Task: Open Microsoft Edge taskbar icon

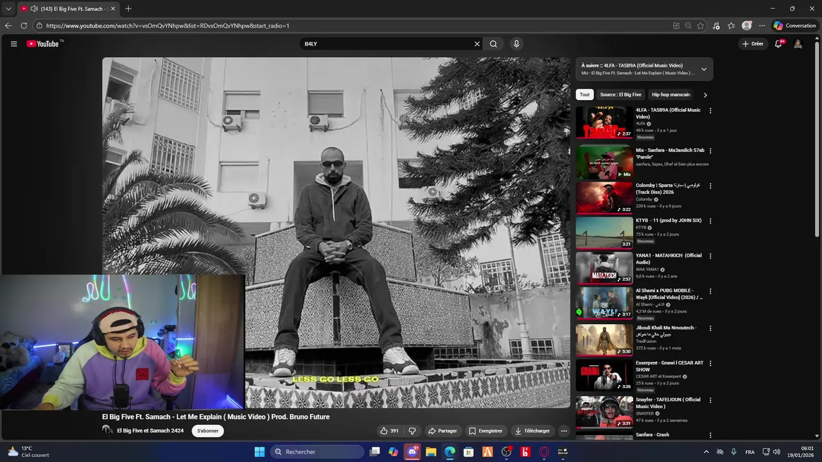Action: pyautogui.click(x=450, y=452)
